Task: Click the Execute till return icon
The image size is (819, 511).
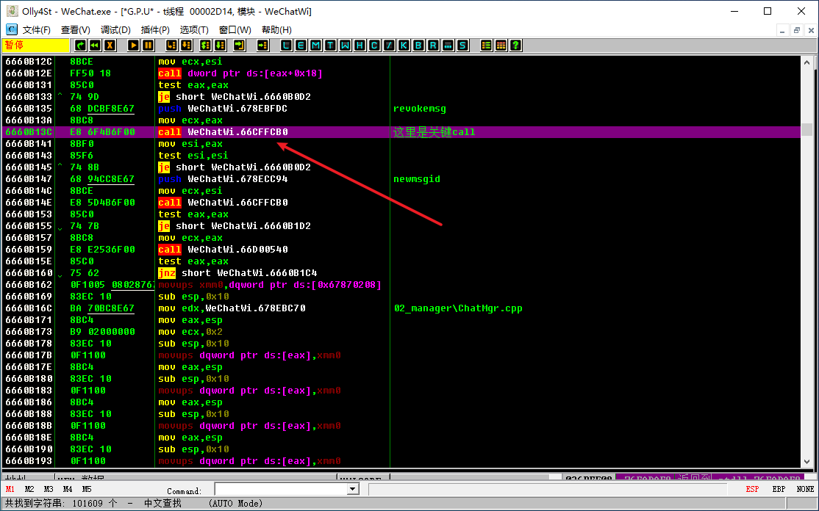Action: point(239,46)
